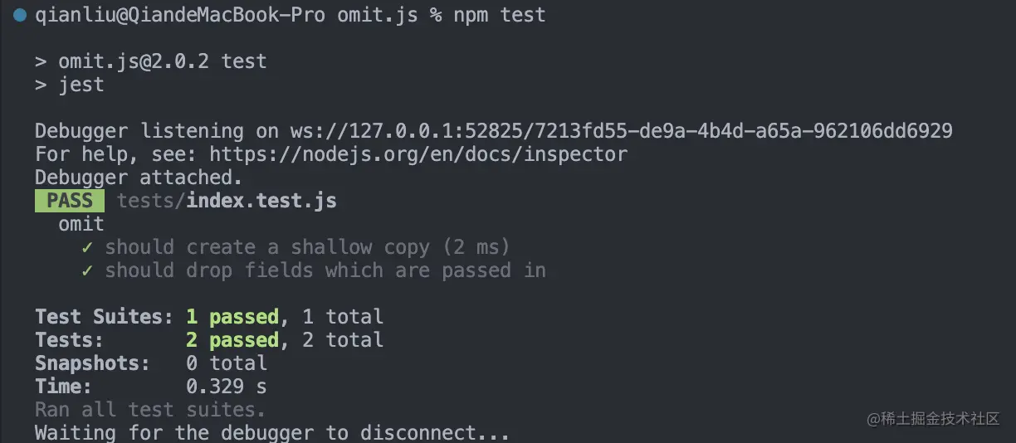Click the checkmark beside drop fields test

tap(87, 270)
